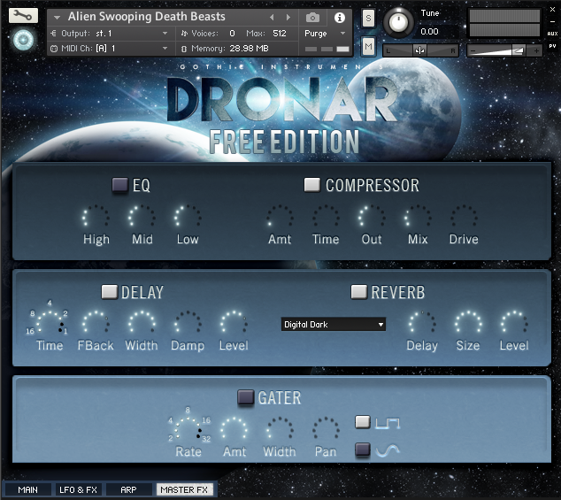Image resolution: width=561 pixels, height=500 pixels.
Task: Click the Delay FBack knob
Action: click(x=96, y=323)
